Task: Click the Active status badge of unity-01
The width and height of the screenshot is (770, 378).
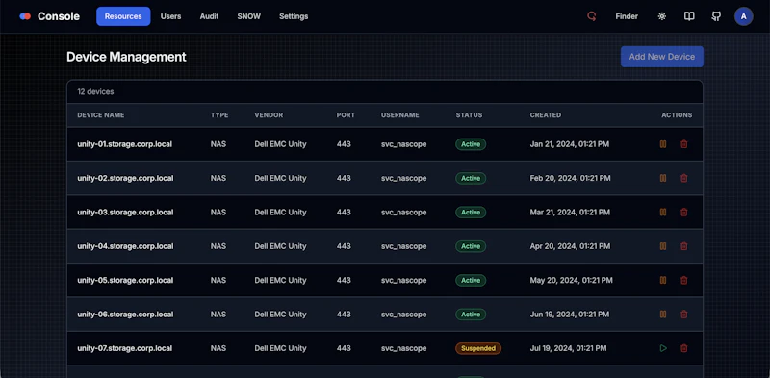Action: pos(471,144)
